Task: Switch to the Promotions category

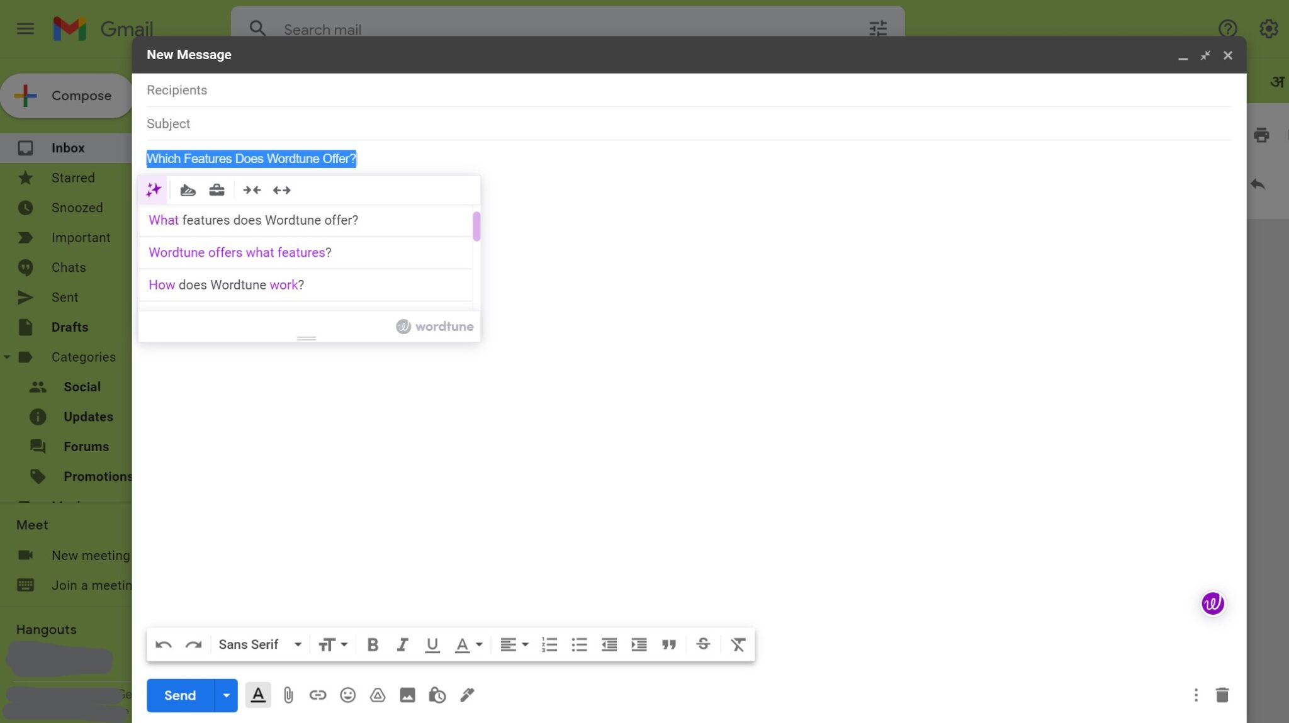Action: [97, 476]
